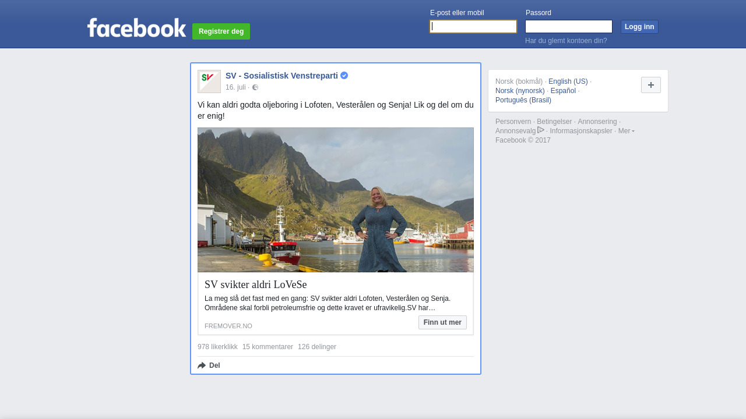Click the AdChoices triangle icon
Image resolution: width=746 pixels, height=419 pixels.
(541, 130)
